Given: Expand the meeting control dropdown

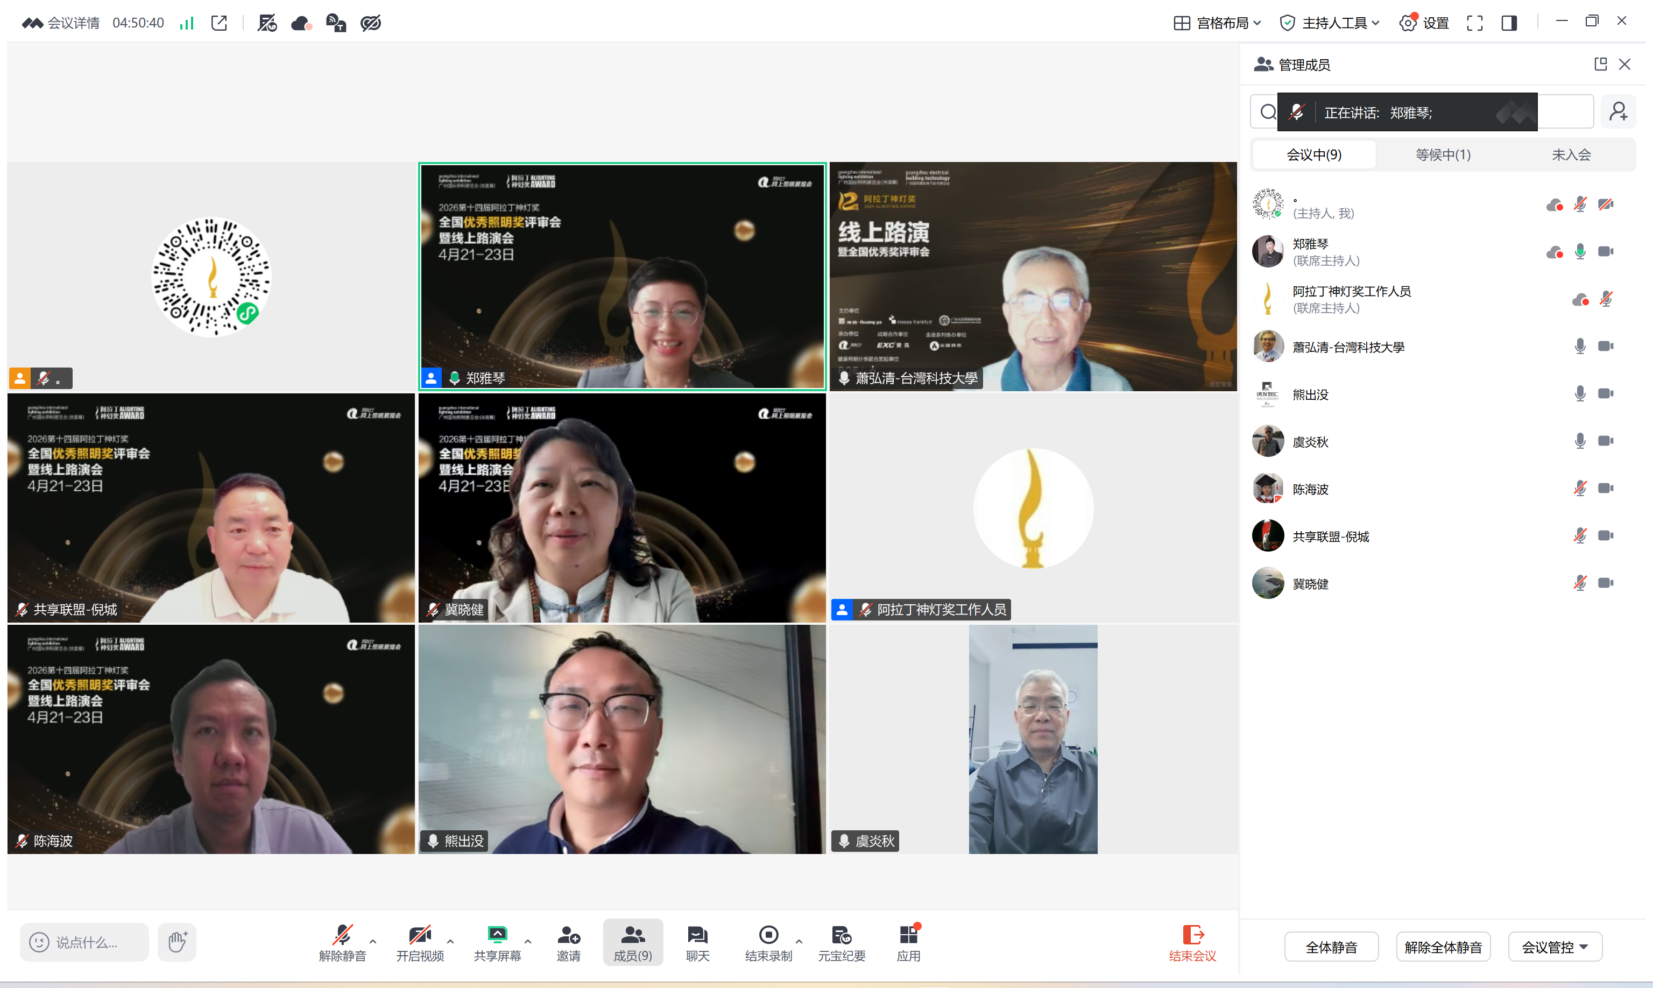Looking at the screenshot, I should click(x=1555, y=947).
